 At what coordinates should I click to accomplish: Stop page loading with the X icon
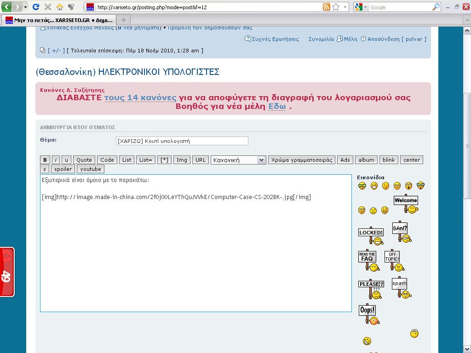[x=48, y=6]
